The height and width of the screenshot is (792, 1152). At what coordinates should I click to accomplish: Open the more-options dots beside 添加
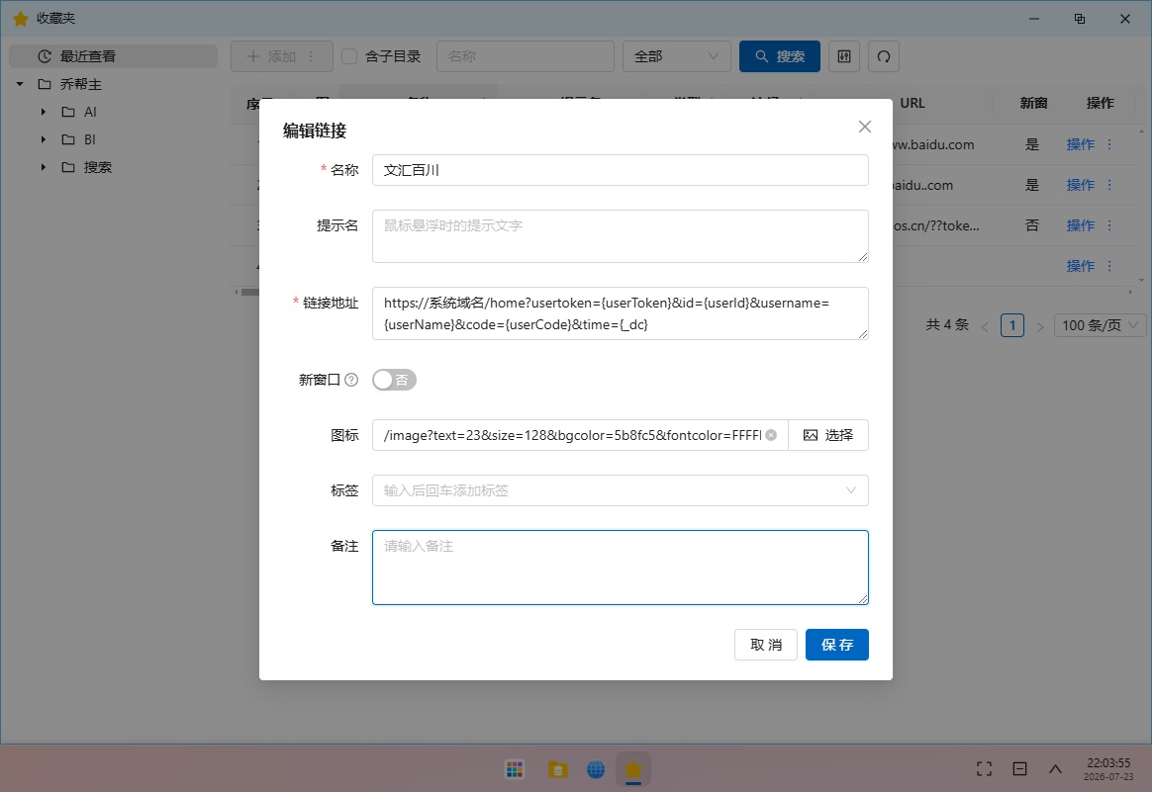coord(312,56)
